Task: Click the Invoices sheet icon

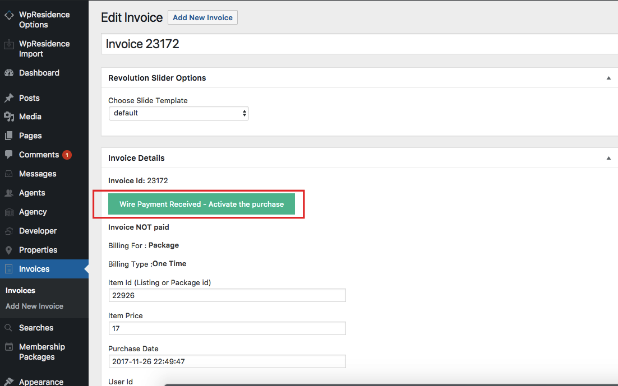Action: click(9, 269)
